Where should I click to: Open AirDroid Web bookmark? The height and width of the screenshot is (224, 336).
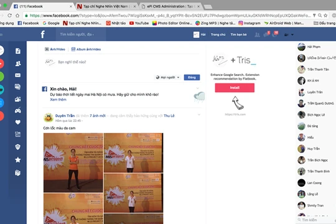tap(284, 23)
